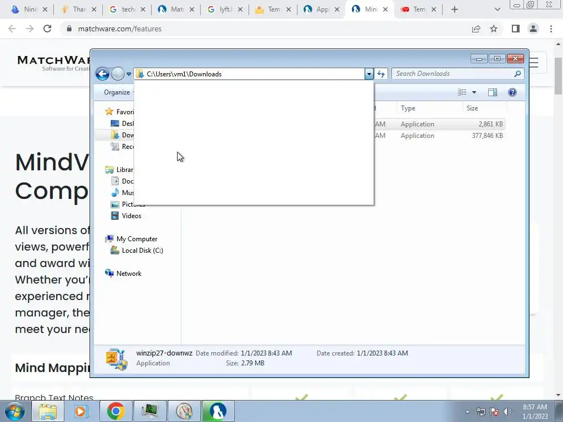Expand more view options arrow
This screenshot has height=422, width=563.
(x=474, y=92)
